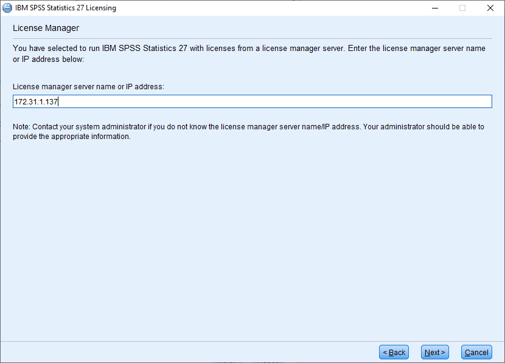Click the License Manager heading
Screen dimensions: 505x363
46,29
